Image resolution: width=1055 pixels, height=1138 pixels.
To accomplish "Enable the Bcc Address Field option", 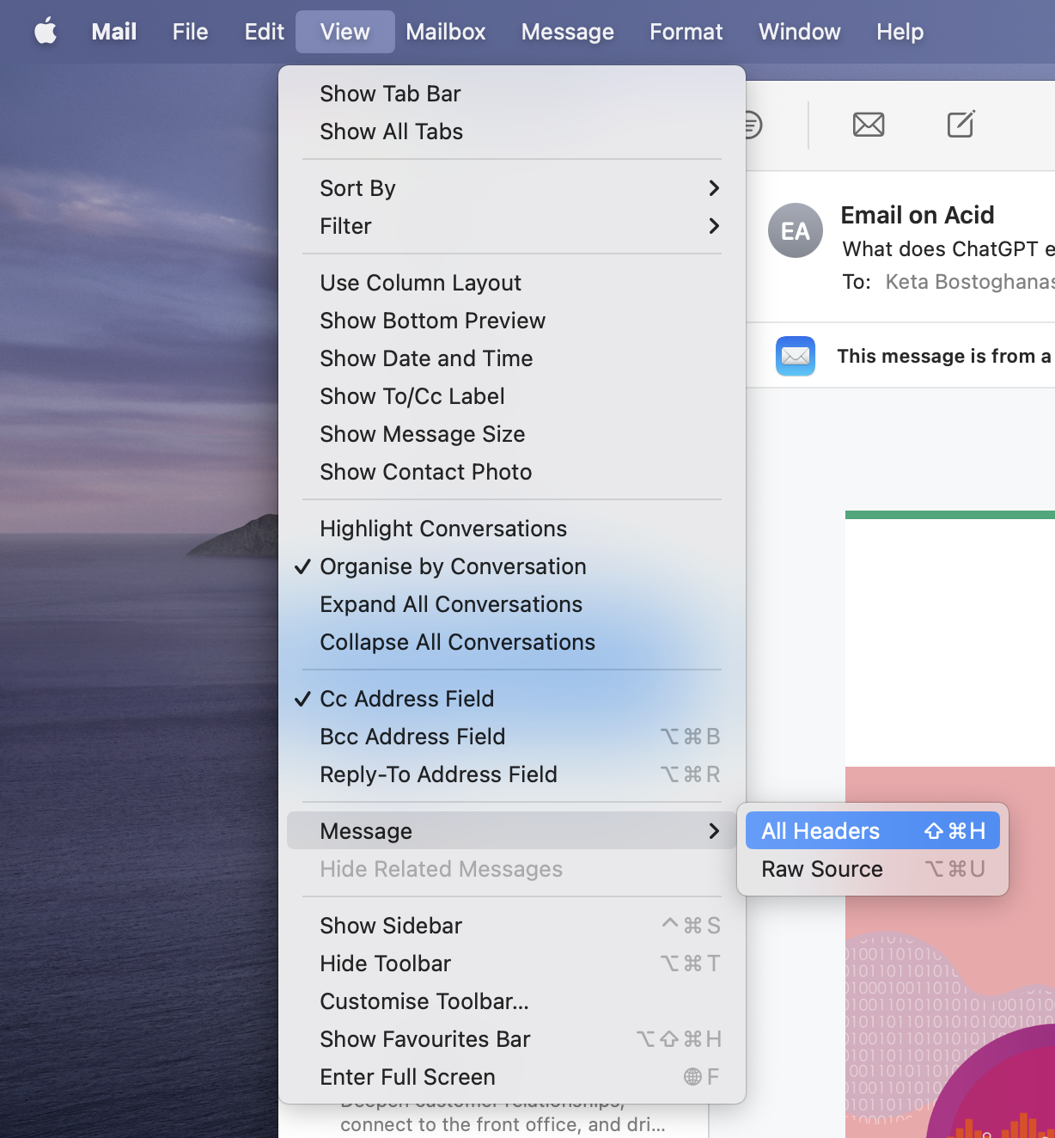I will coord(412,737).
